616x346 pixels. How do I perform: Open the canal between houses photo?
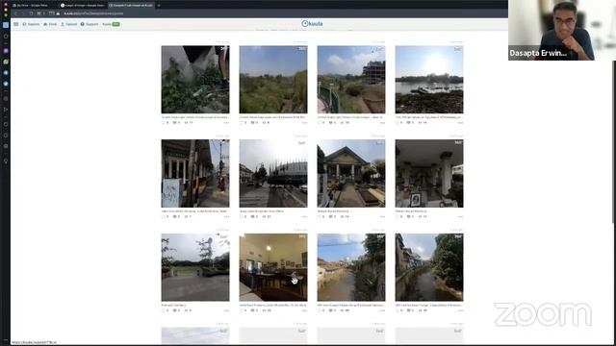(351, 267)
